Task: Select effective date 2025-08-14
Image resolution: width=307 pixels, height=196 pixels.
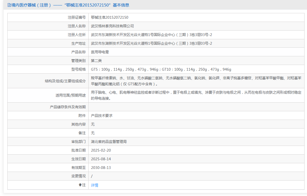Action: click(x=101, y=159)
